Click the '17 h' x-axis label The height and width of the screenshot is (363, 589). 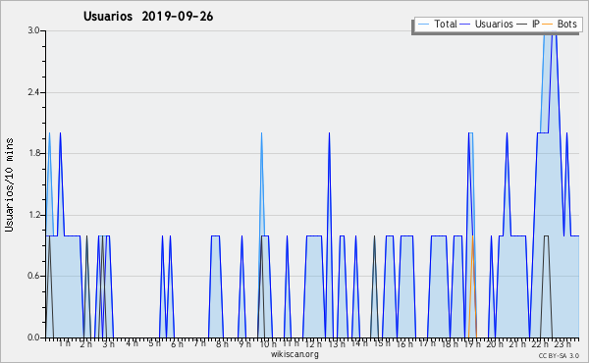427,343
